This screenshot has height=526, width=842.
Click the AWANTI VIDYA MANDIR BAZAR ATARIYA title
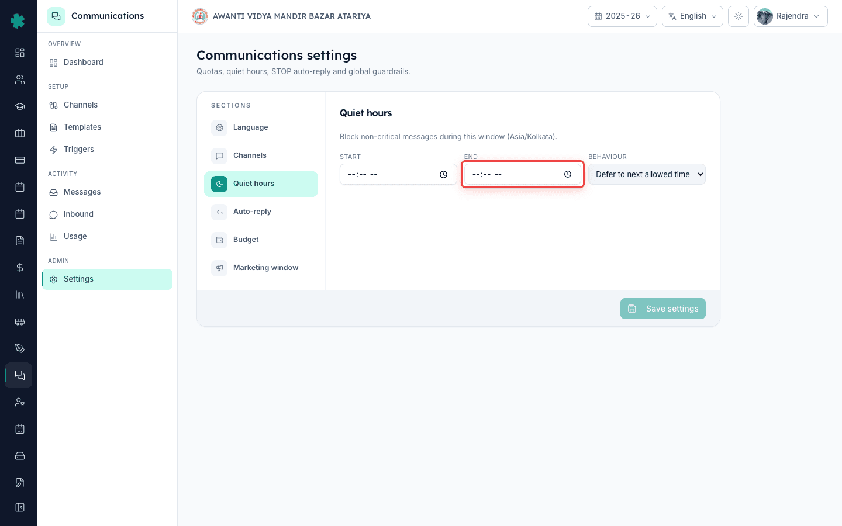[x=292, y=16]
